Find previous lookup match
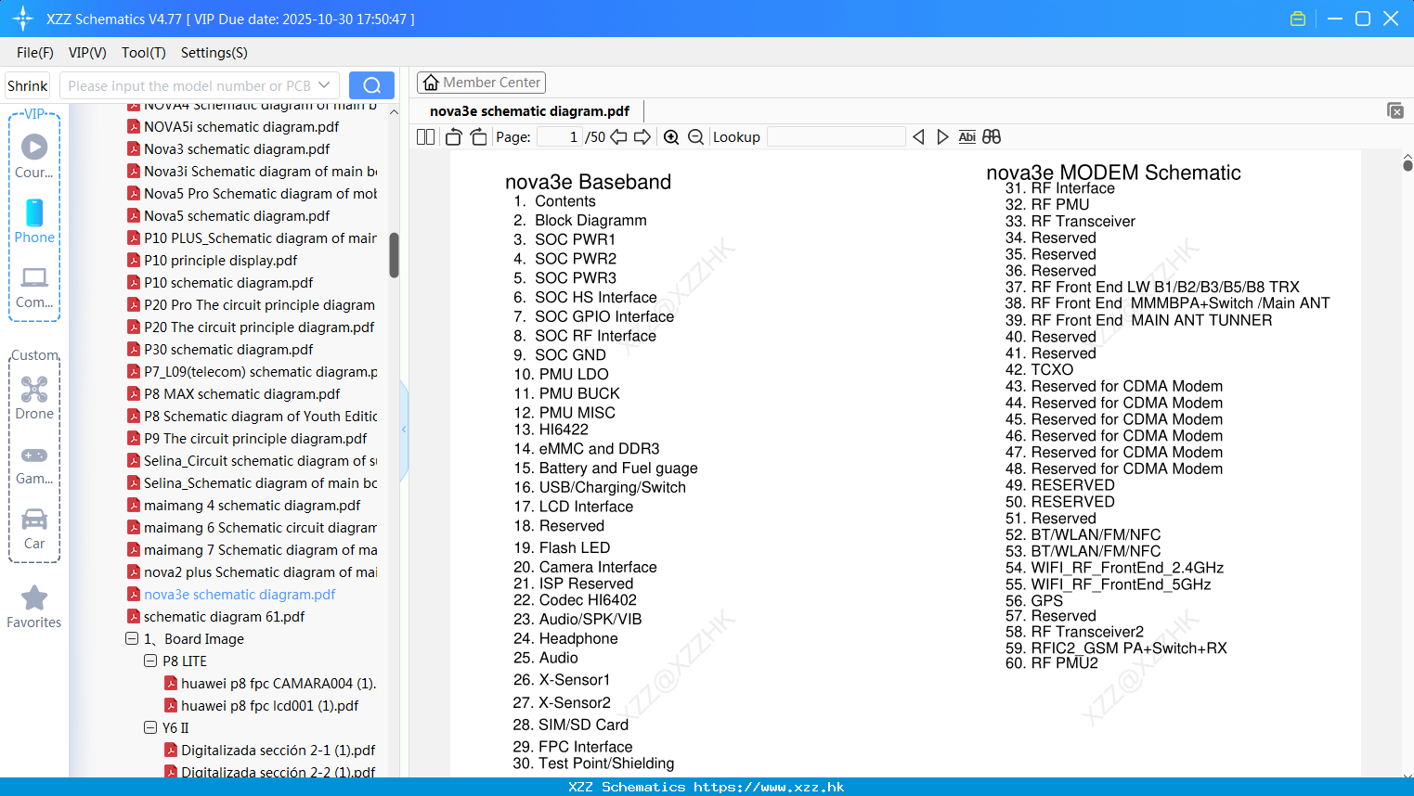1414x796 pixels. [x=918, y=137]
